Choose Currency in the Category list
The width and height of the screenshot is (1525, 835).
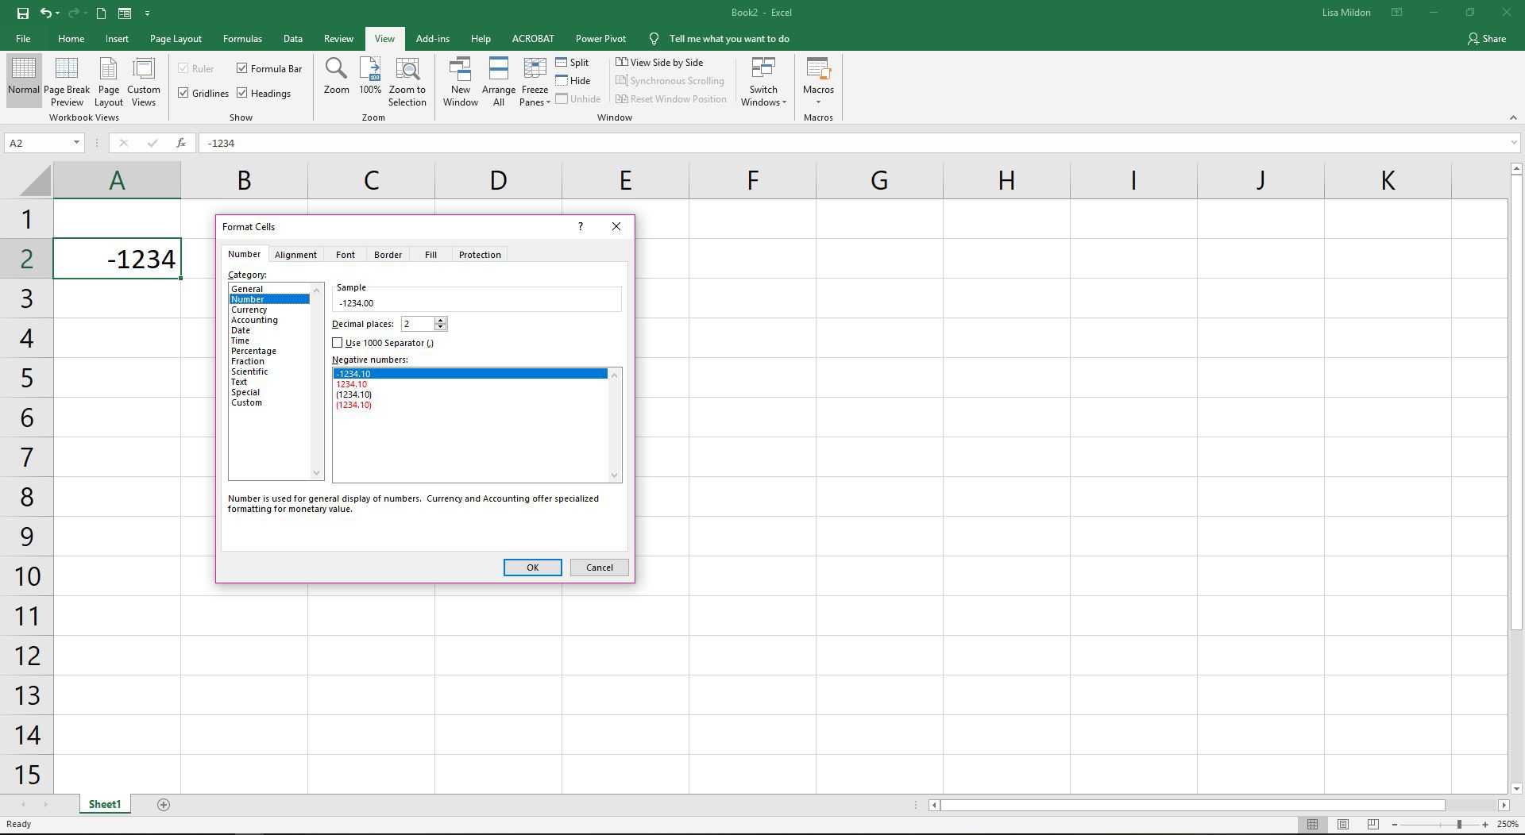point(249,310)
